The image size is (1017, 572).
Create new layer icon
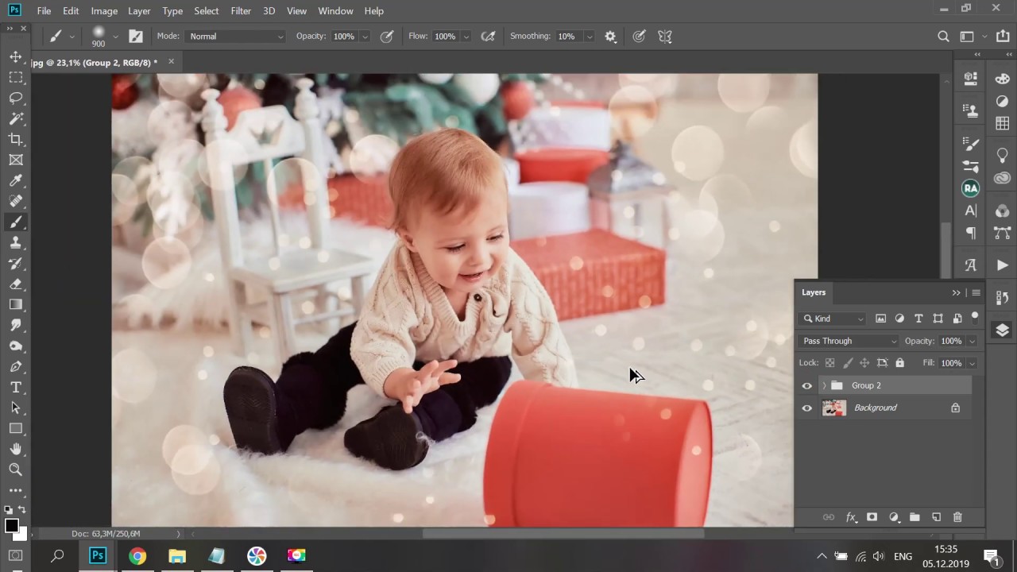936,517
